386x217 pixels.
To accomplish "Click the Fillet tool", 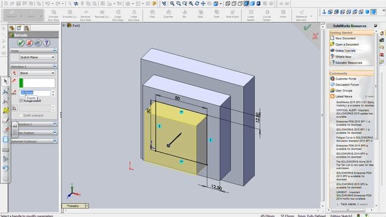I will tap(152, 14).
